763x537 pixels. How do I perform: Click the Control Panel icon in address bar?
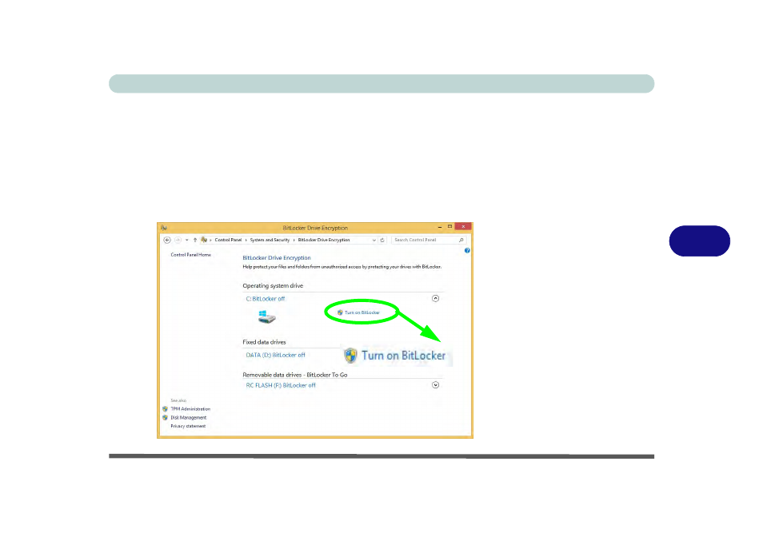204,240
